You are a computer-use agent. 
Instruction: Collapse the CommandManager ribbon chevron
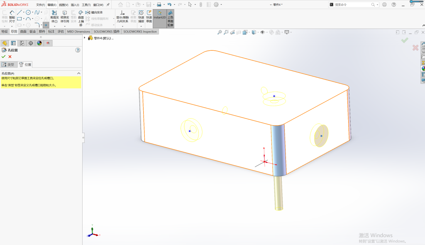(x=423, y=25)
